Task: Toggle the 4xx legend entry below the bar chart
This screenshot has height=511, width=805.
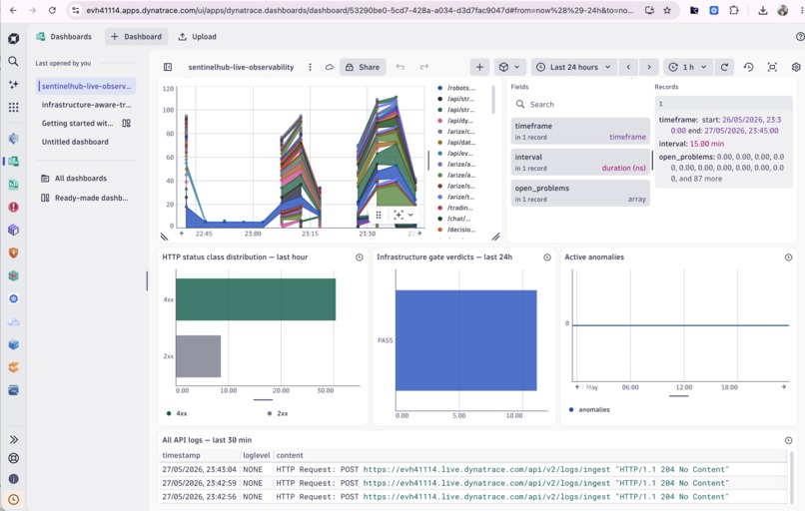Action: (x=177, y=413)
